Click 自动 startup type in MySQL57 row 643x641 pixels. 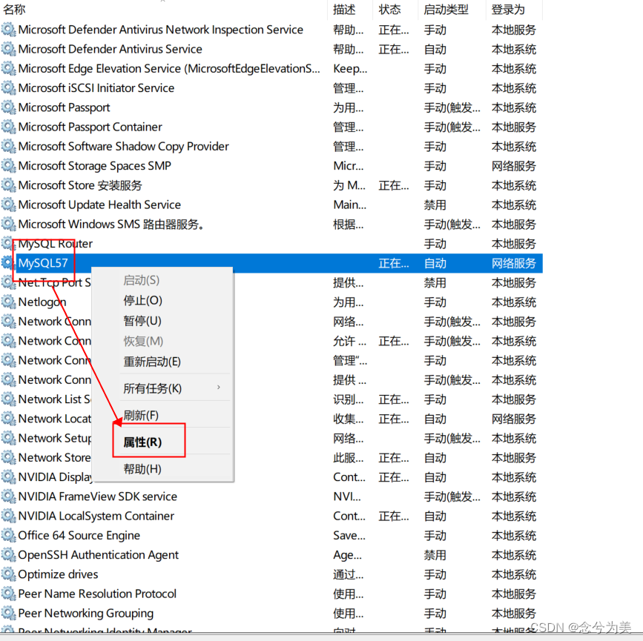[x=435, y=263]
